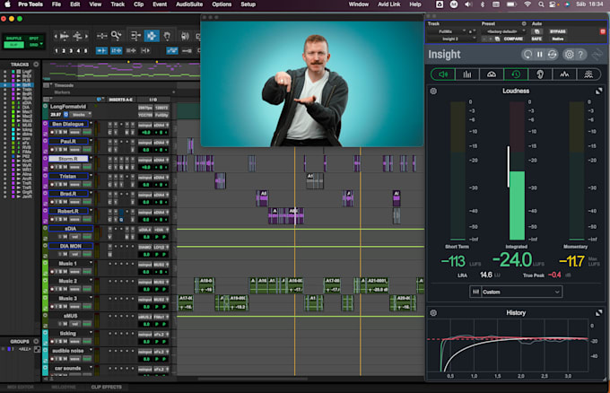610x393 pixels.
Task: Pause Insight metering
Action: (540, 55)
